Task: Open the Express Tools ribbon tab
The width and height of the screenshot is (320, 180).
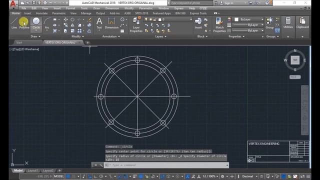Action: click(x=198, y=13)
